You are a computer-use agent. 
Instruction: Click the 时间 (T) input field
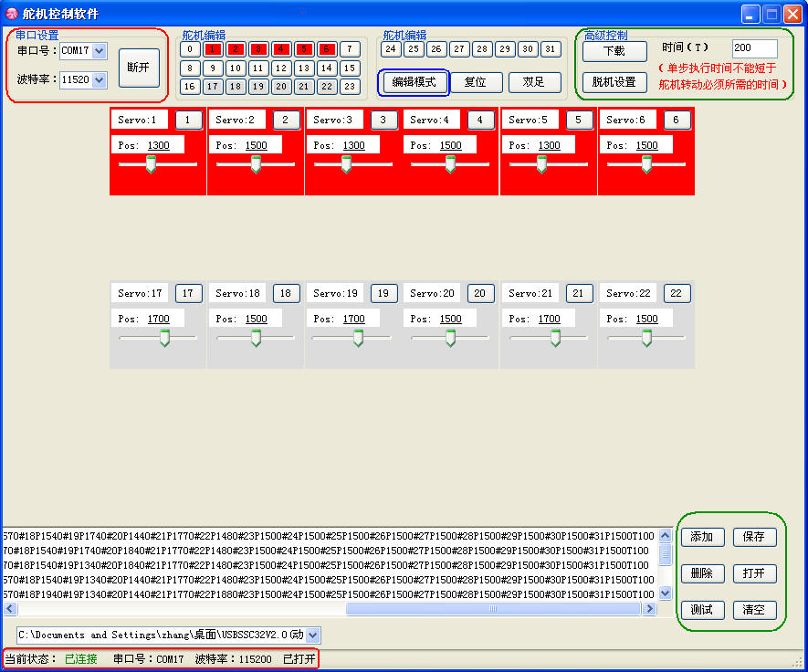tap(754, 48)
